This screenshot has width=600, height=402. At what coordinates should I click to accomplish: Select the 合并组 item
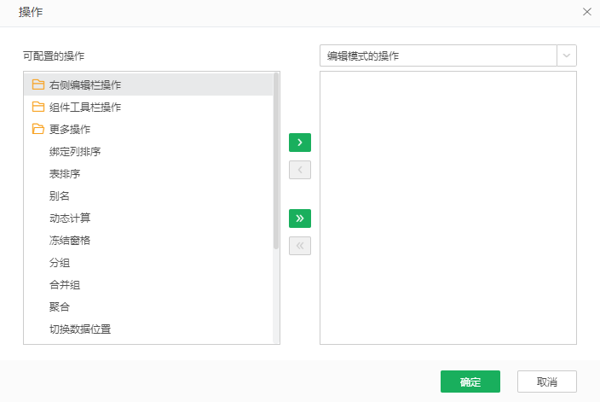(x=65, y=285)
